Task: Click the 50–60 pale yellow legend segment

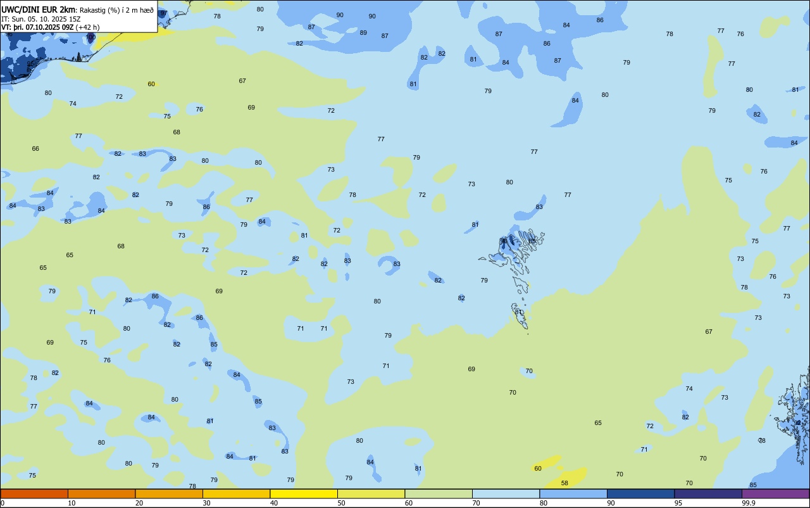Action: pyautogui.click(x=371, y=493)
